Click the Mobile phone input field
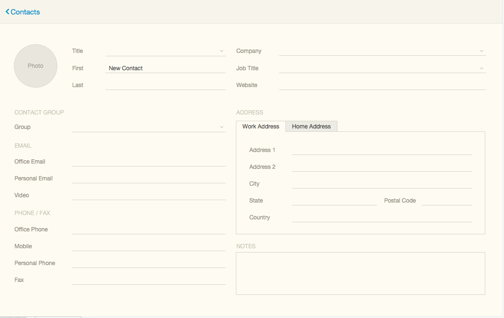The width and height of the screenshot is (504, 318). [x=148, y=246]
